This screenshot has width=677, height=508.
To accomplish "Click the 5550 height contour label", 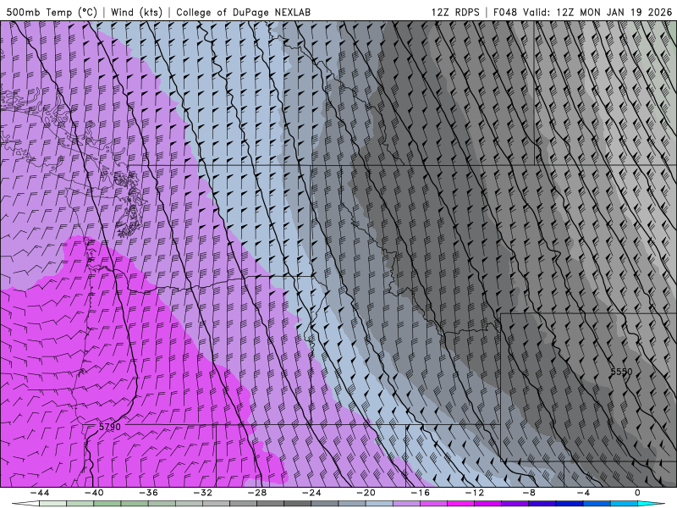I will (621, 372).
